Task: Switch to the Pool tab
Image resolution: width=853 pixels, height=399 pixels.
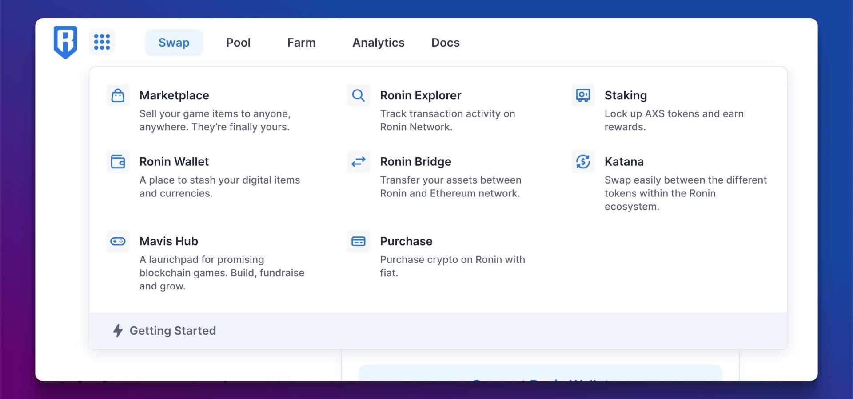Action: pos(239,43)
